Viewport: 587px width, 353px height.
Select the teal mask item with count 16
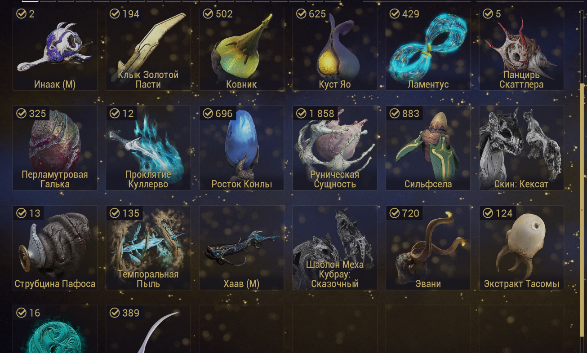click(x=55, y=329)
